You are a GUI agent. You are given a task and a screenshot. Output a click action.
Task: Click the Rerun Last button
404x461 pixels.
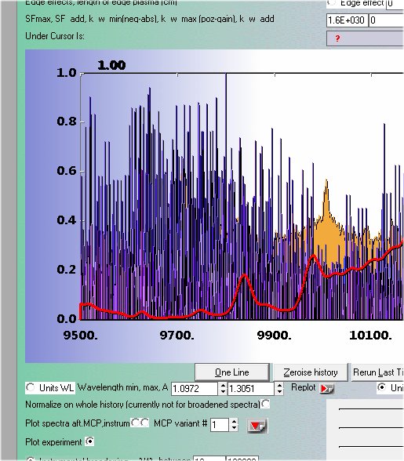coord(378,372)
